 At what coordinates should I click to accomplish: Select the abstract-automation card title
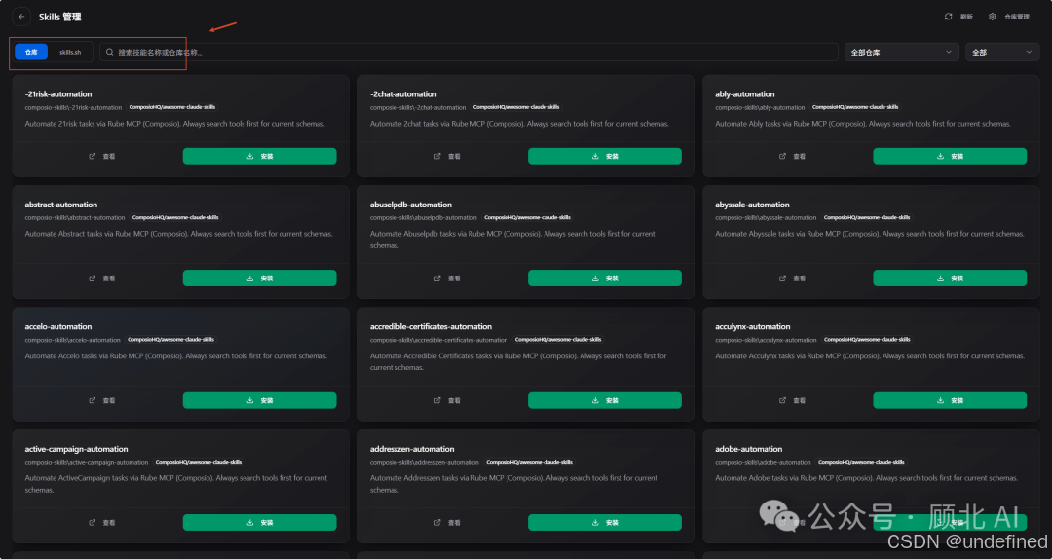click(x=61, y=205)
